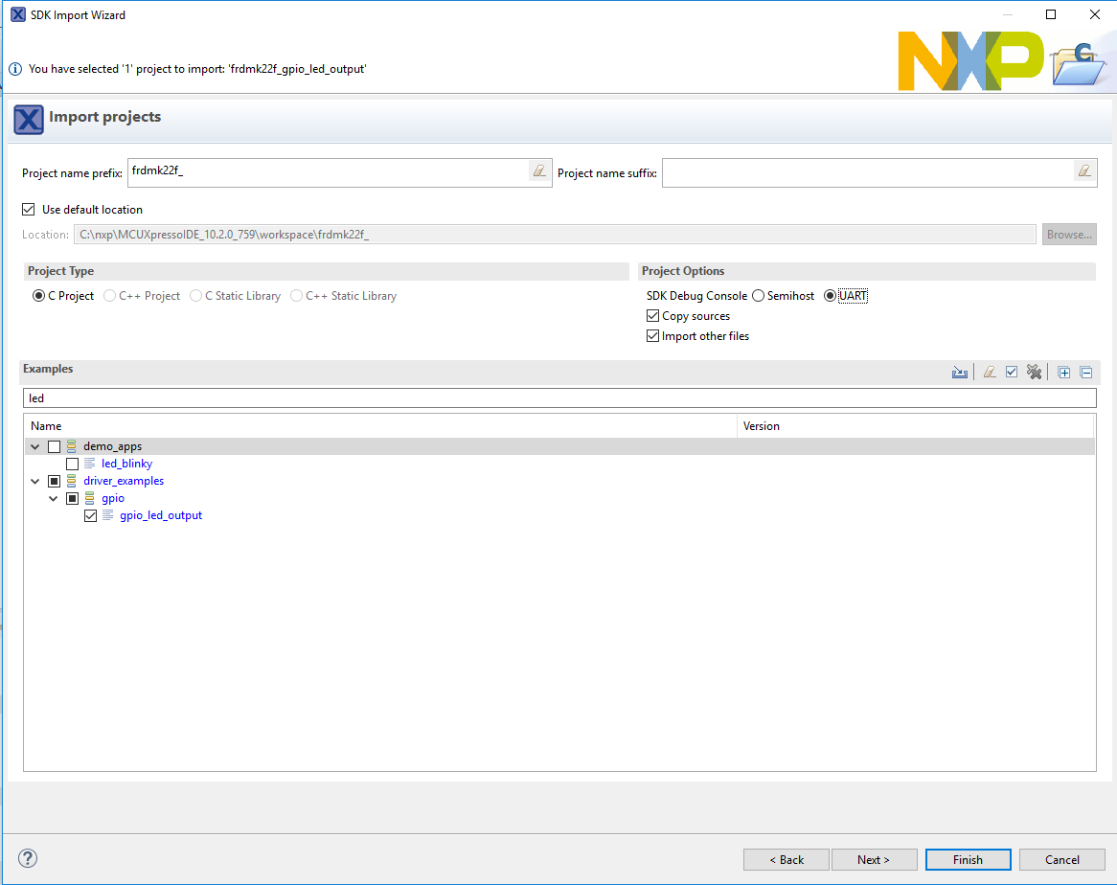Collapse the demo_apps tree node
This screenshot has width=1117, height=885.
(35, 446)
